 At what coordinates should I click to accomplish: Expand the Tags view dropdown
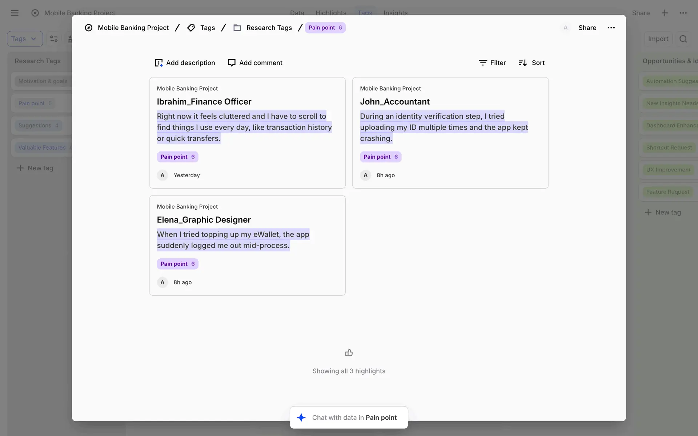25,39
